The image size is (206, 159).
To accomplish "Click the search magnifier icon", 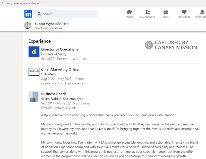I will click(x=39, y=13).
